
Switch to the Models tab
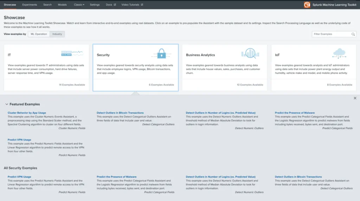[x=62, y=5]
